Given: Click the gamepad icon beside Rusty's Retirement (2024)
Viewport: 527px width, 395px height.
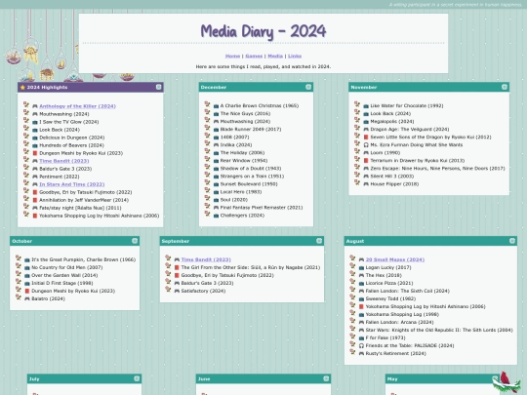Looking at the screenshot, I should (361, 354).
